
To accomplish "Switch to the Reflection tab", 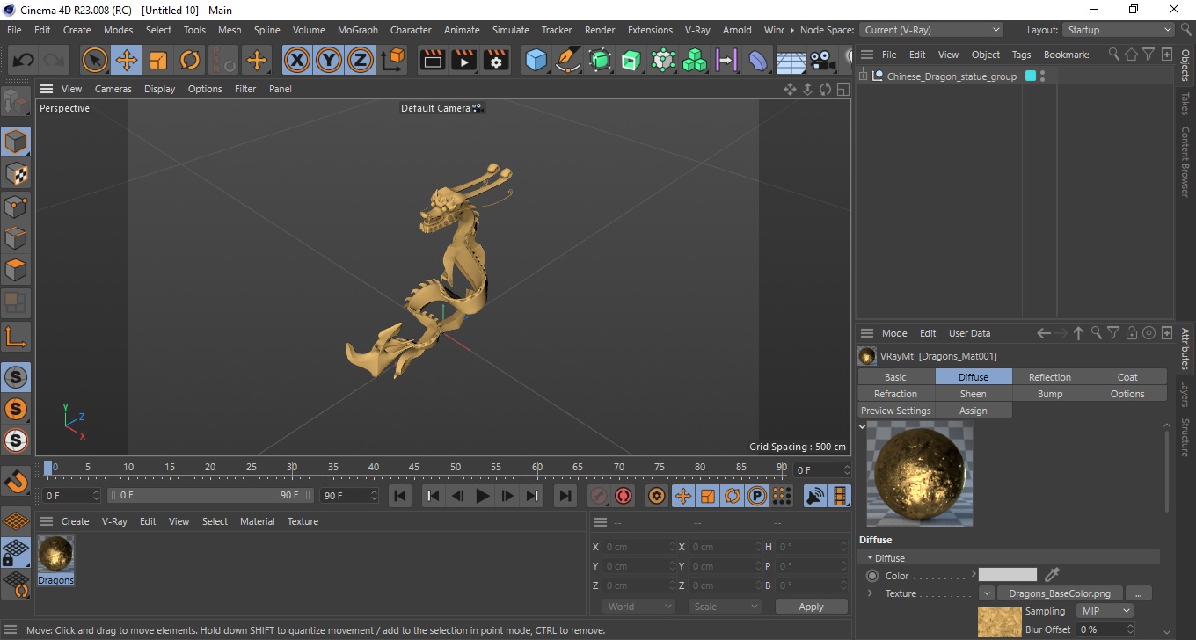I will point(1050,377).
